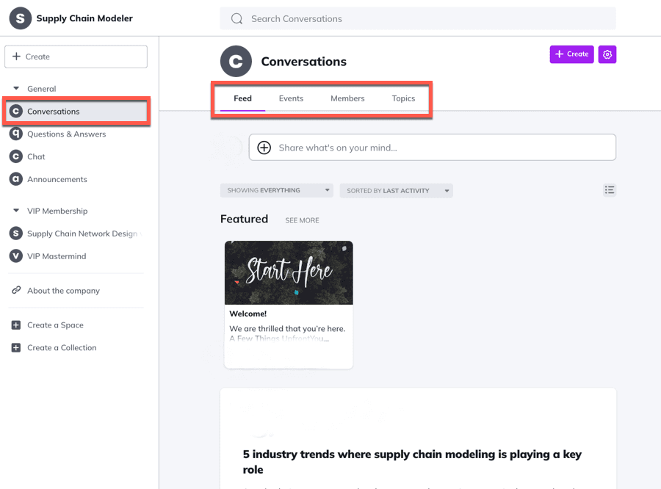The height and width of the screenshot is (489, 661).
Task: Click the settings gear icon
Action: [x=607, y=54]
